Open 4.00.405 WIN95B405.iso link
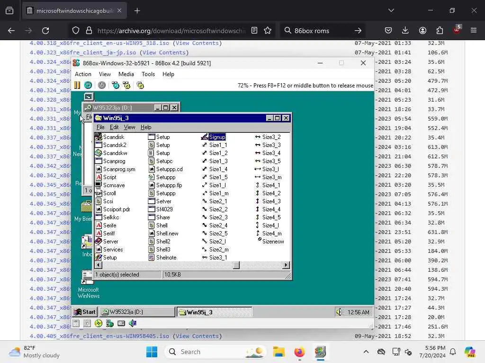 [x=99, y=336]
